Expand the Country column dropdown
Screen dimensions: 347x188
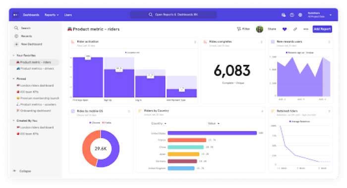click(x=159, y=123)
